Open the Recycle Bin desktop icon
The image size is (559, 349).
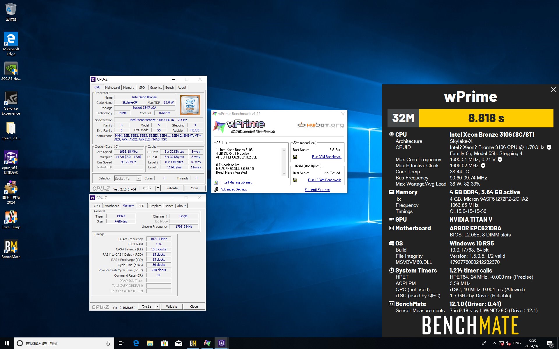pyautogui.click(x=11, y=12)
